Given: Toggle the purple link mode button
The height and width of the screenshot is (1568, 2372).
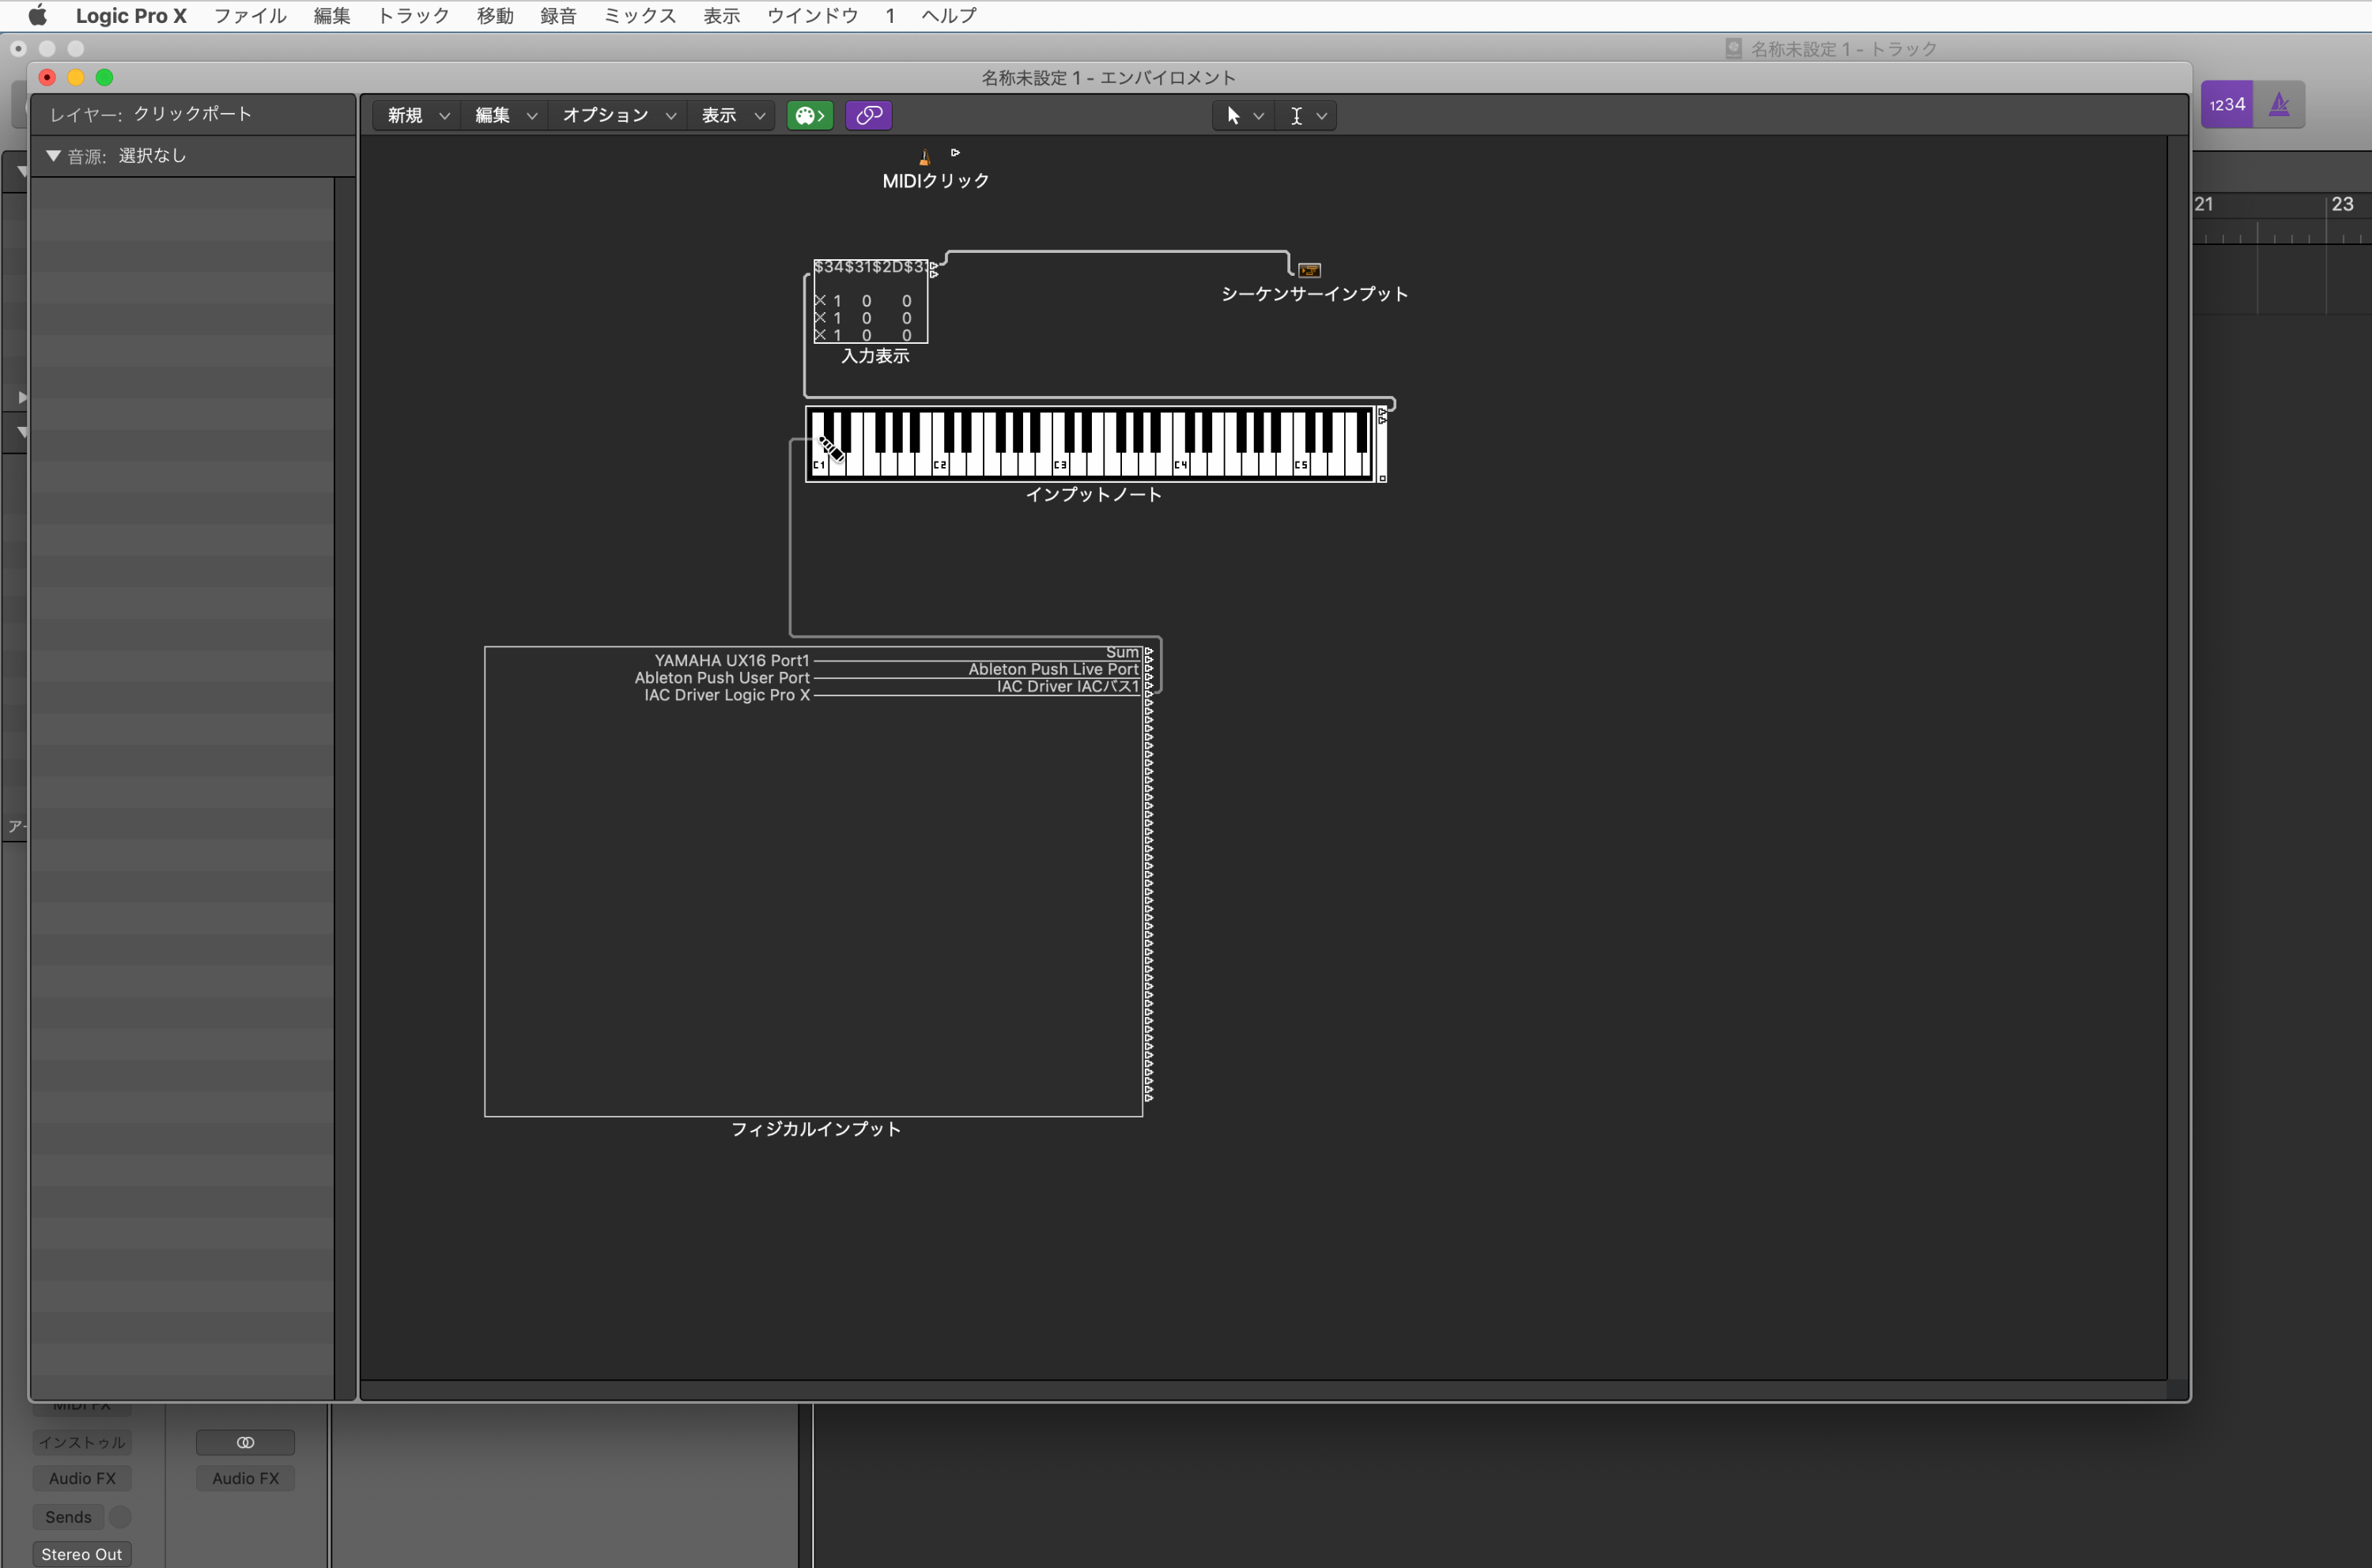Looking at the screenshot, I should [868, 116].
